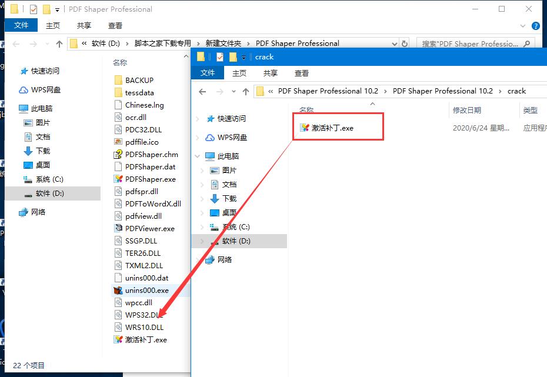Open 软件 (D:) in PDF Shaper window sidebar
Screen dimensions: 547x377
coord(44,193)
